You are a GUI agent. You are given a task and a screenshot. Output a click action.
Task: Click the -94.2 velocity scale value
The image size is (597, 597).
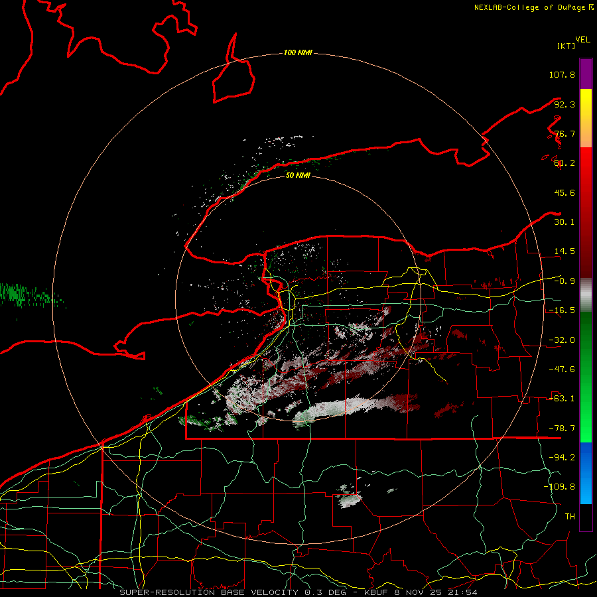tap(562, 458)
